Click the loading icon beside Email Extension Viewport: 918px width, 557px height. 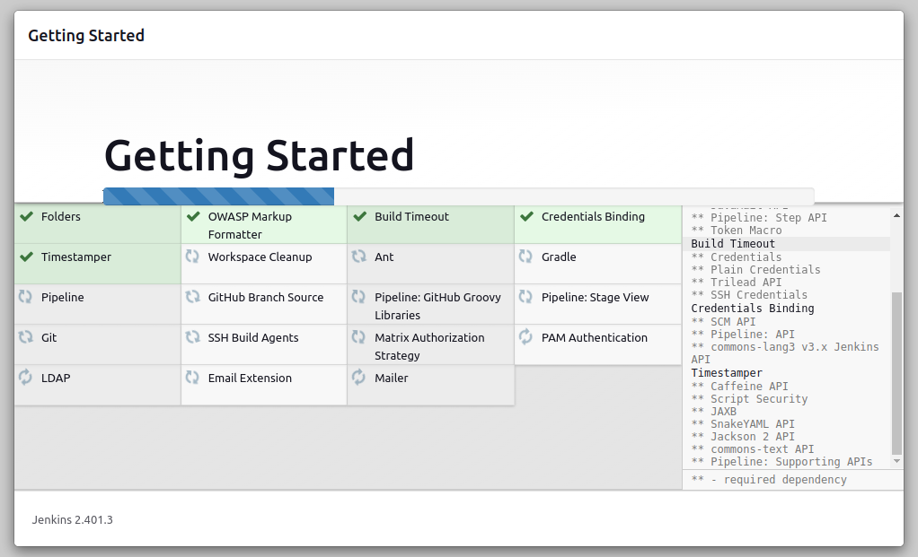tap(192, 378)
